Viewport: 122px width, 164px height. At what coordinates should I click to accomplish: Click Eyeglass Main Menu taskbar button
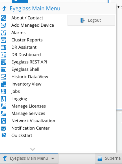(29, 158)
